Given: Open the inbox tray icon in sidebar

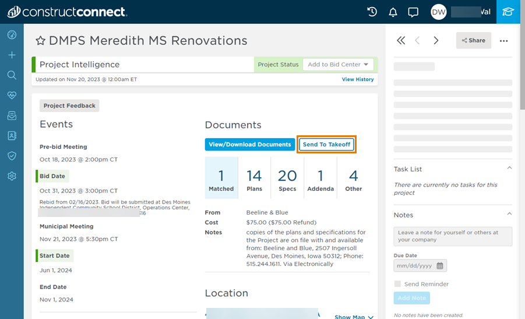Looking at the screenshot, I should pos(12,115).
